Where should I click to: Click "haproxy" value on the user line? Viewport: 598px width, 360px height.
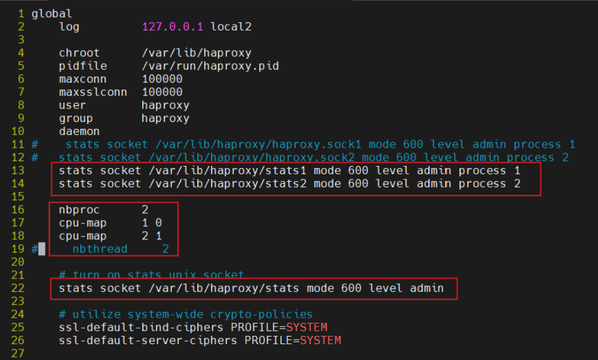coord(166,105)
